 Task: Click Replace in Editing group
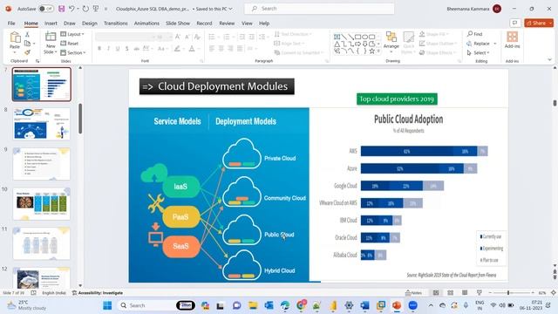coord(479,44)
